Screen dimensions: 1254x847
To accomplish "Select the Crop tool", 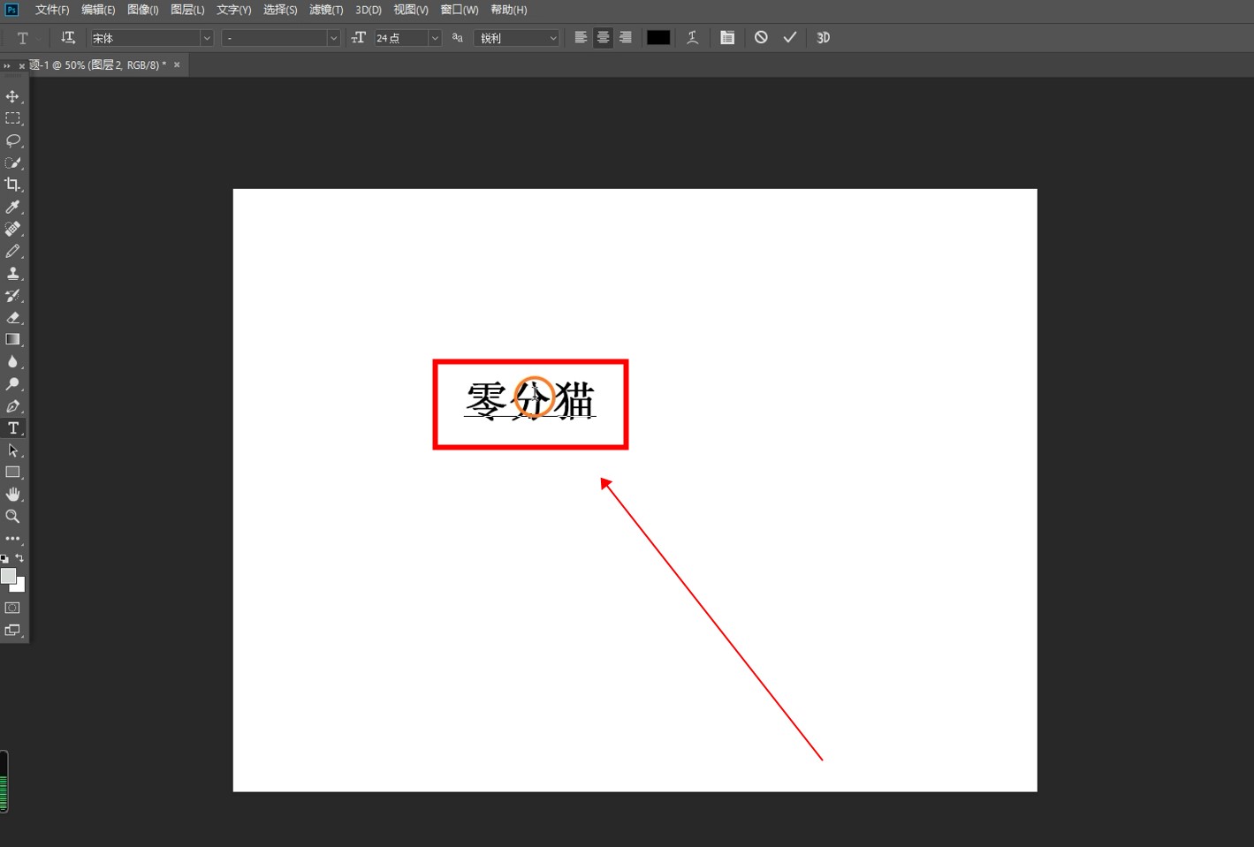I will (x=12, y=185).
